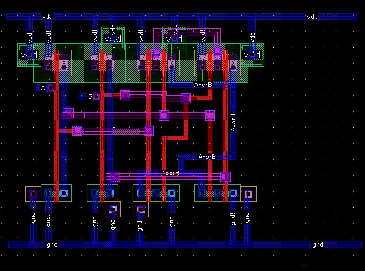The width and height of the screenshot is (365, 271).
Task: Click the rightmost vertical 'vdd!' label
Action: coord(202,36)
